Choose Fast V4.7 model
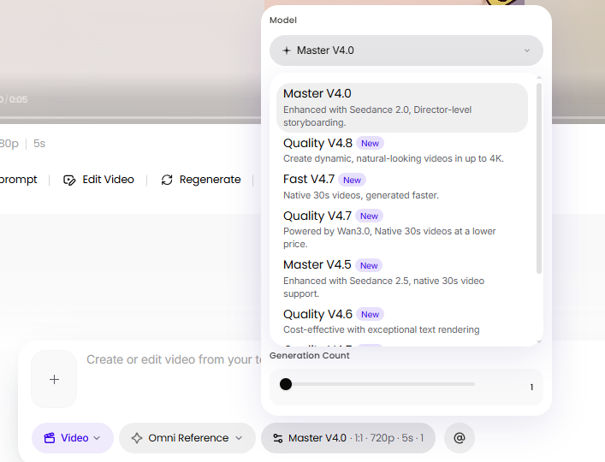This screenshot has height=462, width=605. pyautogui.click(x=402, y=187)
